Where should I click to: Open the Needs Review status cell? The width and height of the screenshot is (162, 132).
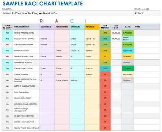pos(127,39)
